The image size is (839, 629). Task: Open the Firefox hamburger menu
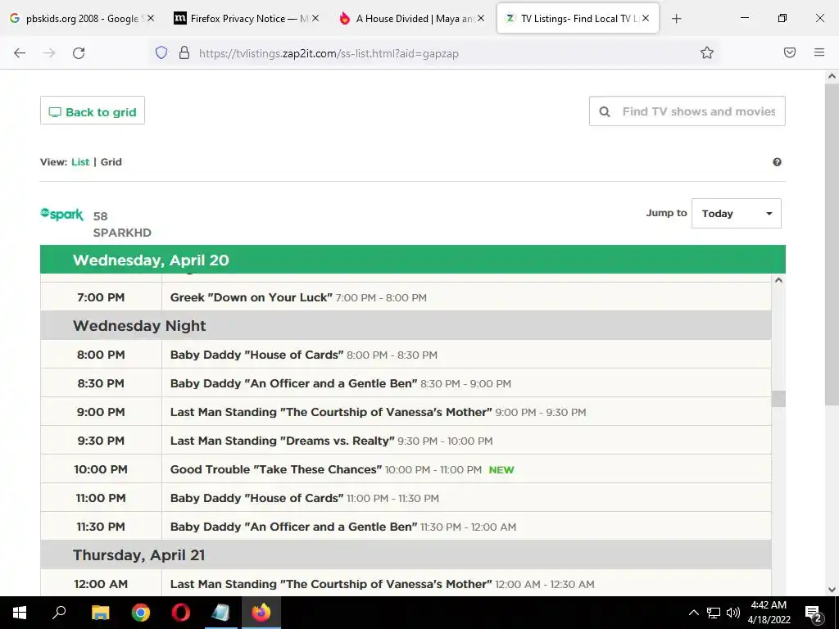pyautogui.click(x=819, y=52)
